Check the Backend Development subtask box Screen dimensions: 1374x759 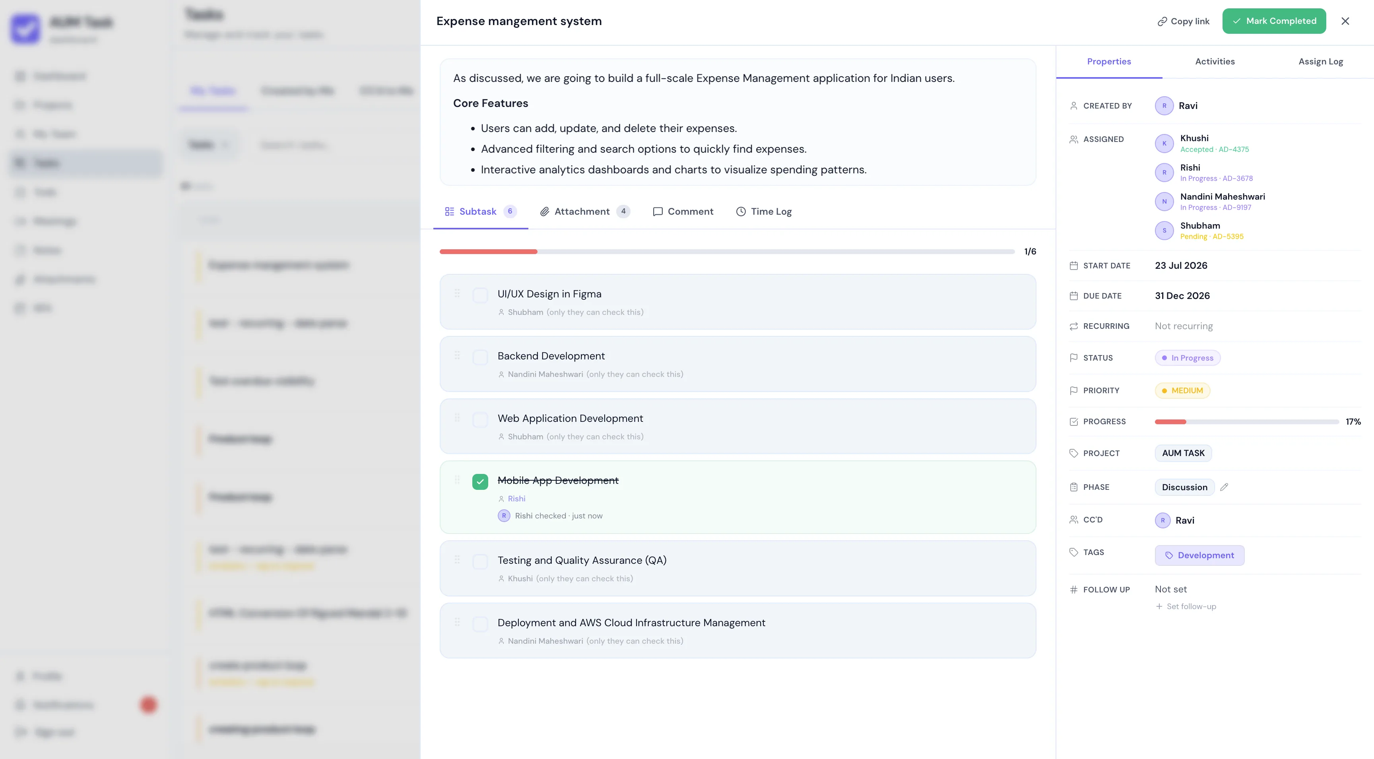tap(480, 357)
